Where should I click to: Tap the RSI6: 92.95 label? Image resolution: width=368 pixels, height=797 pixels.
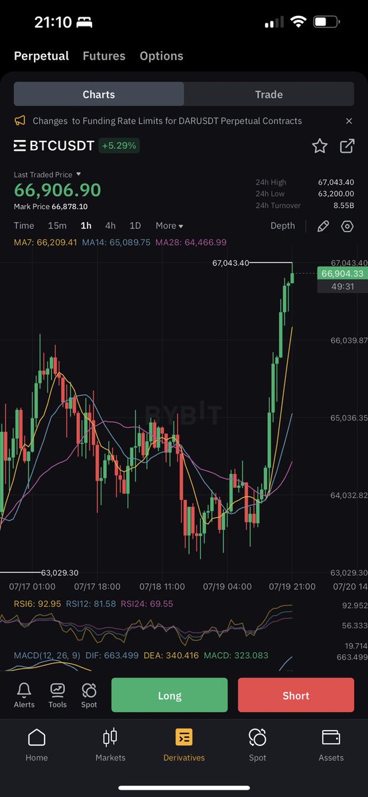38,604
